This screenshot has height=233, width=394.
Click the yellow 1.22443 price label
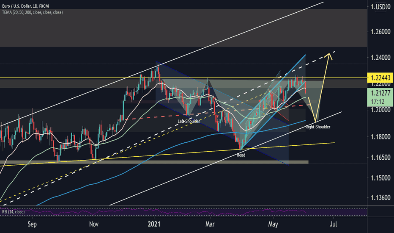[x=380, y=78]
